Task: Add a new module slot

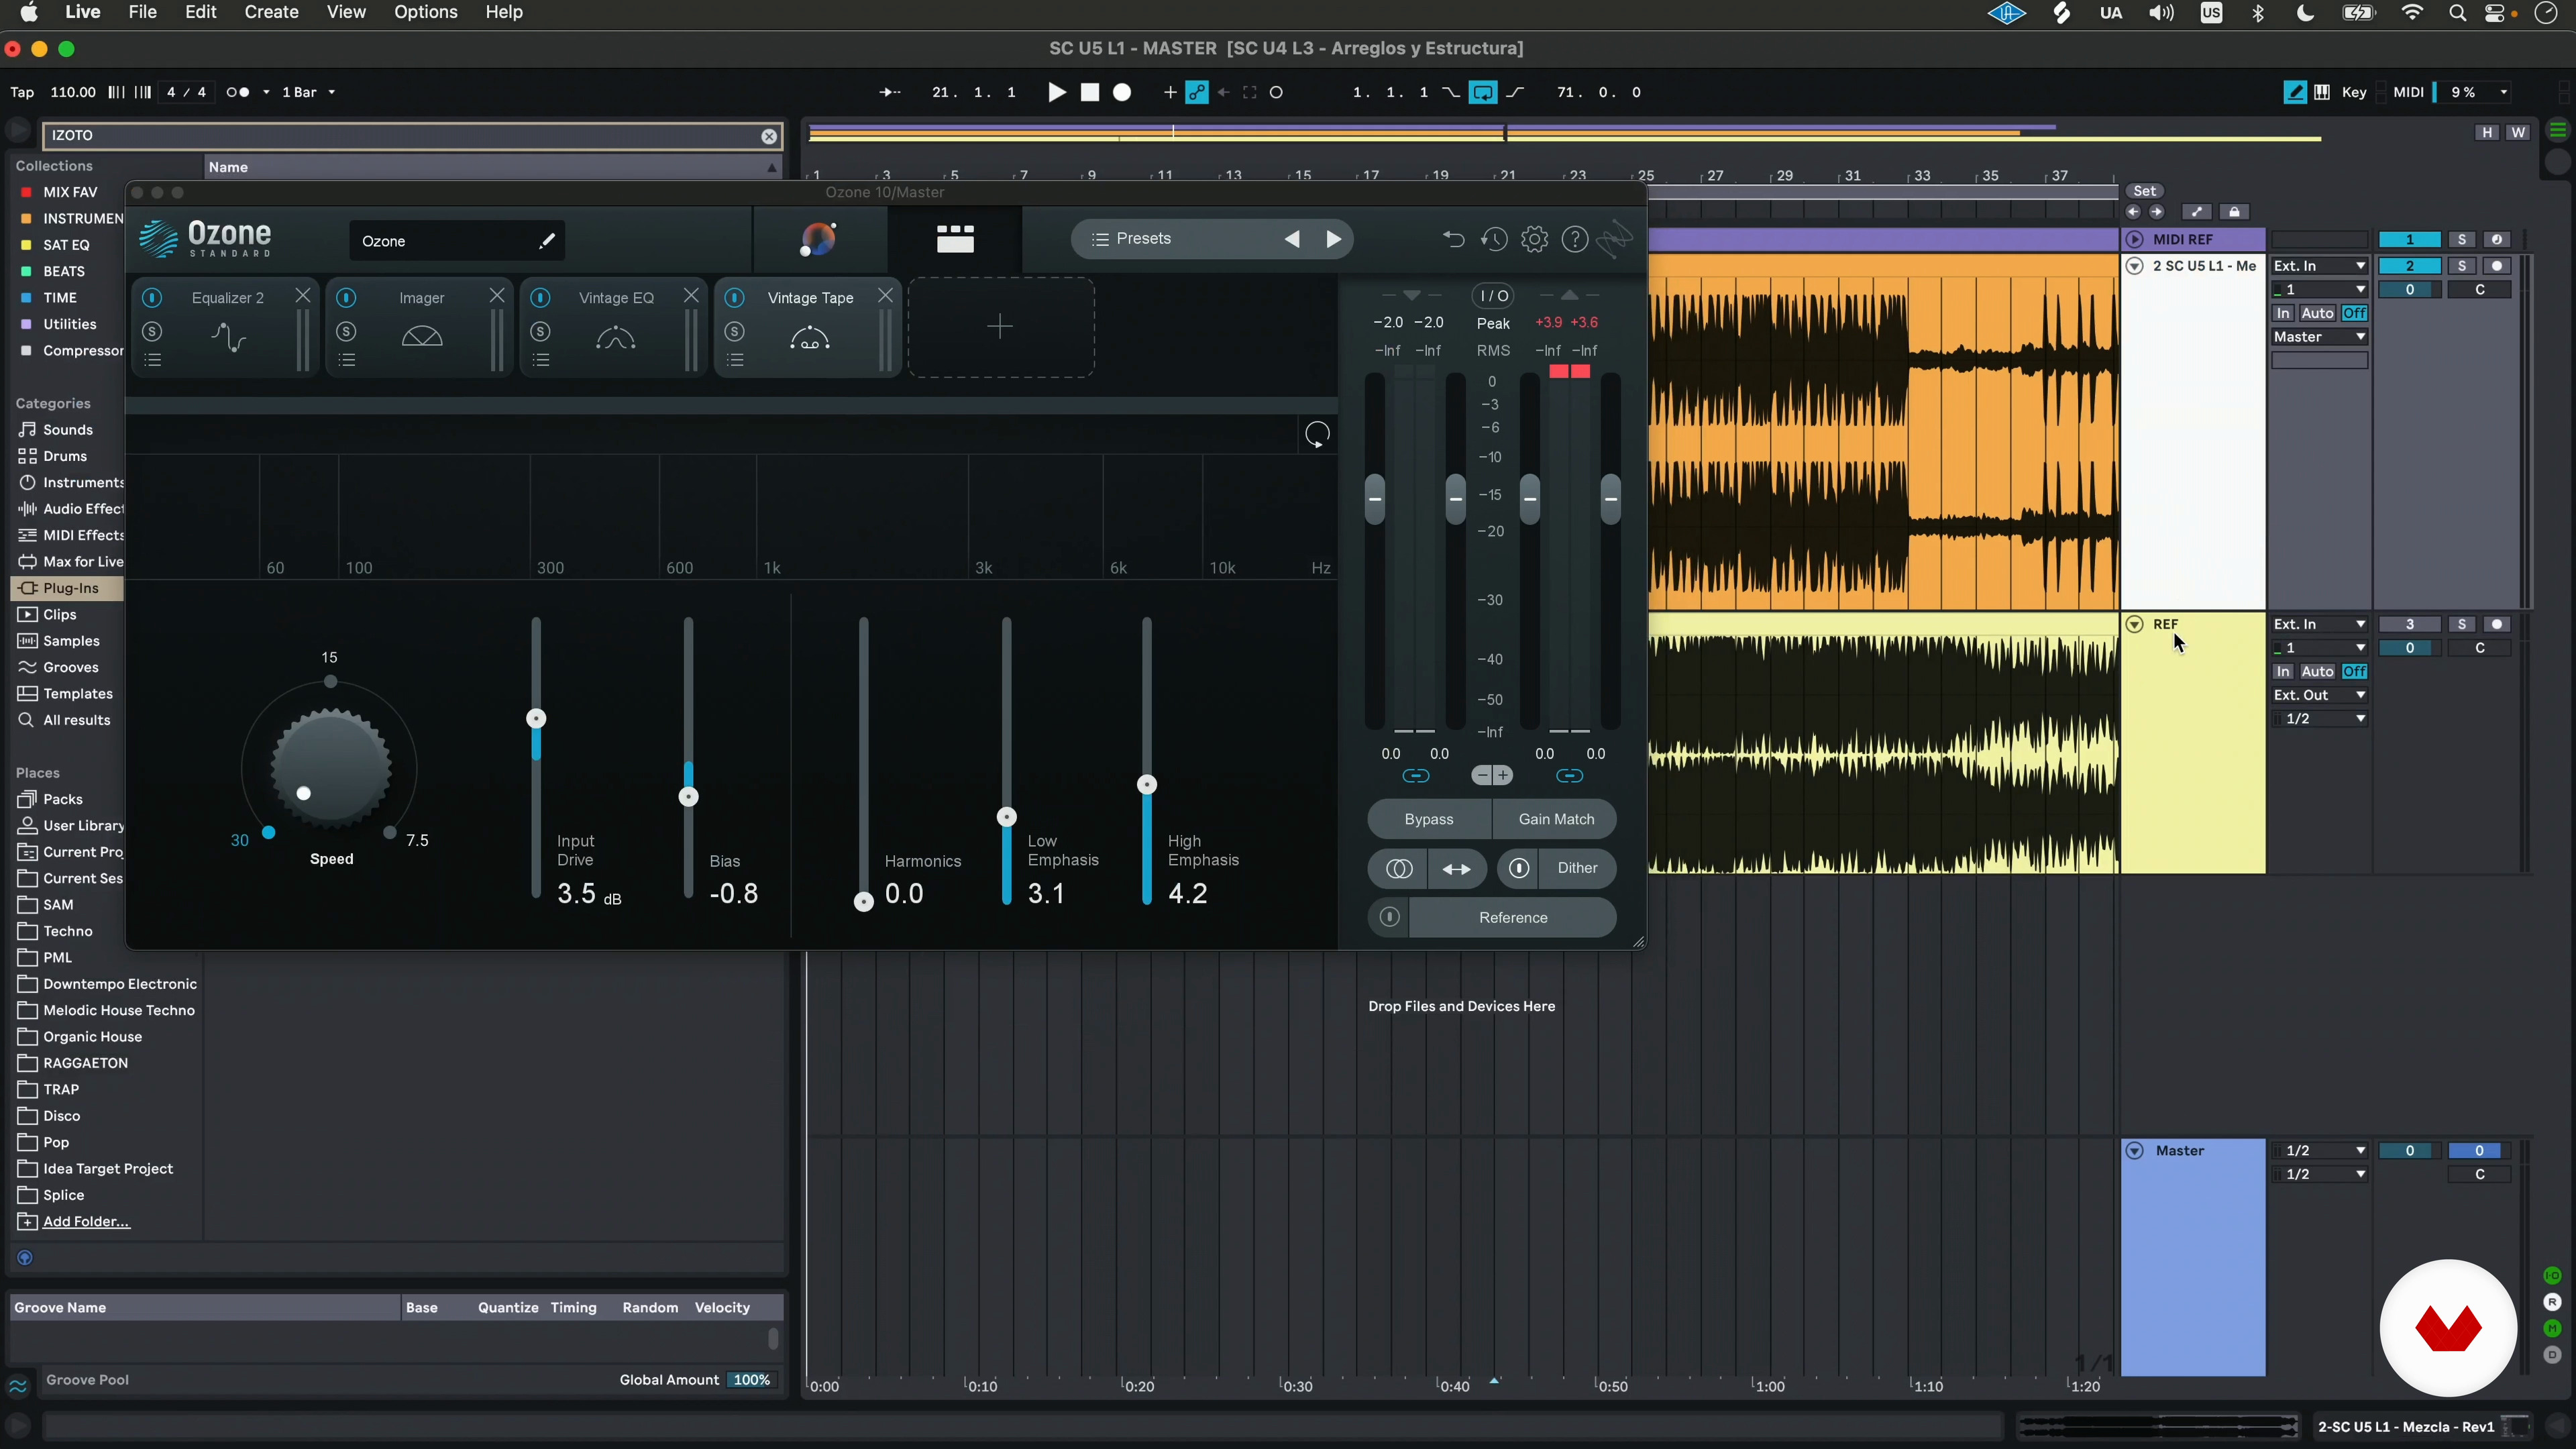Action: (1000, 327)
